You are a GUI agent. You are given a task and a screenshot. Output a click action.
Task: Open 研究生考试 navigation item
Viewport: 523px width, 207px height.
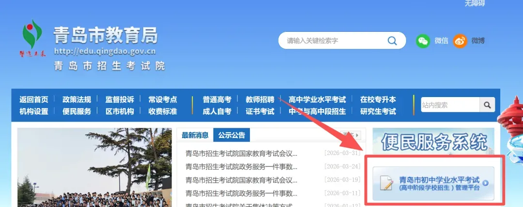tap(378, 111)
